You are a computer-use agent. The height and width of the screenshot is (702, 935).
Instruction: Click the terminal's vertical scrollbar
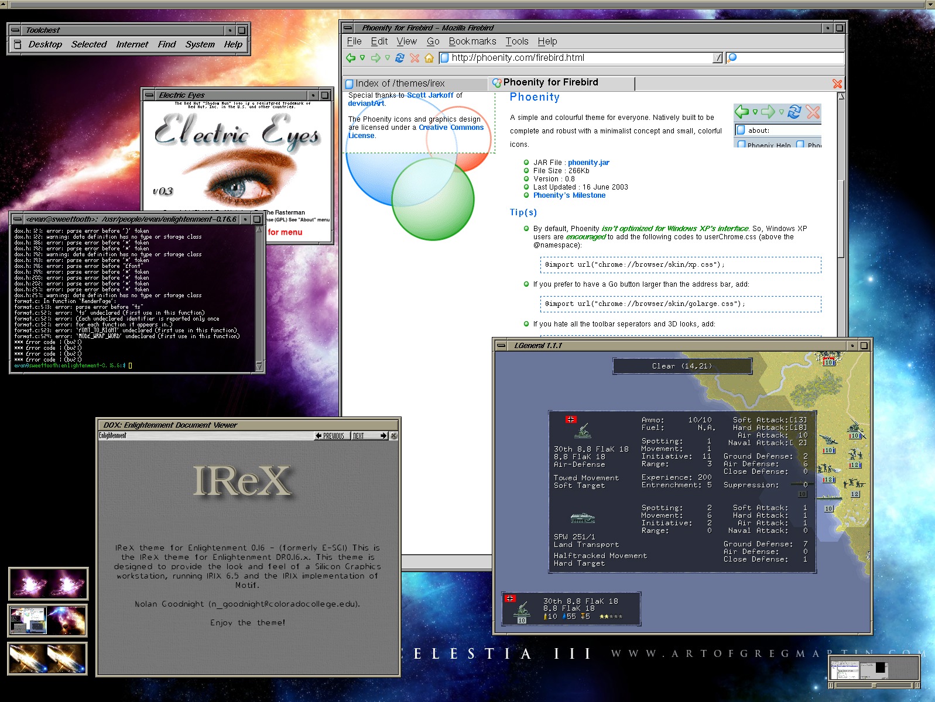(x=259, y=298)
